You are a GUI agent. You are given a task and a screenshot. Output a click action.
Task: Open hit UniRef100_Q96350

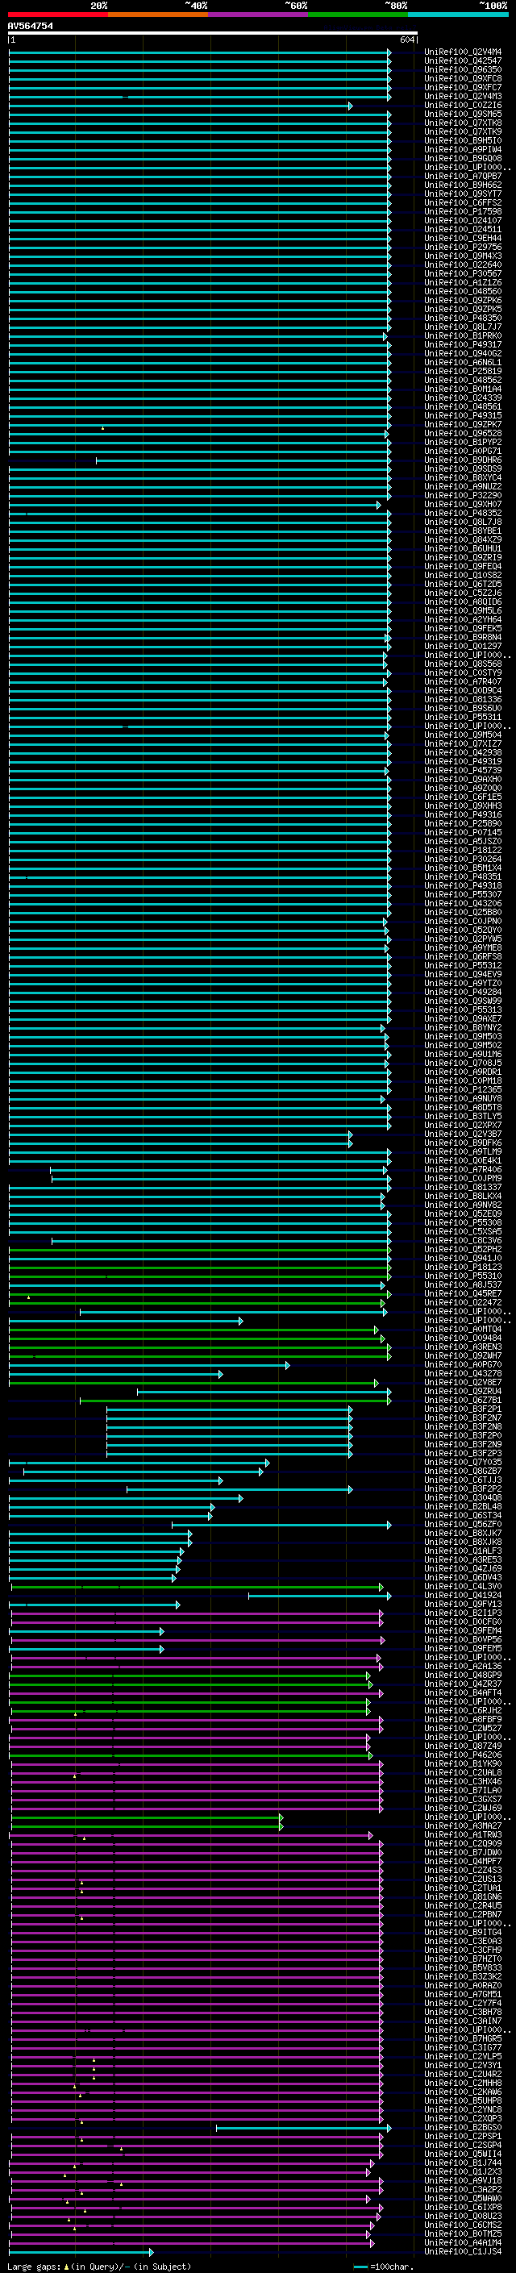coord(463,69)
